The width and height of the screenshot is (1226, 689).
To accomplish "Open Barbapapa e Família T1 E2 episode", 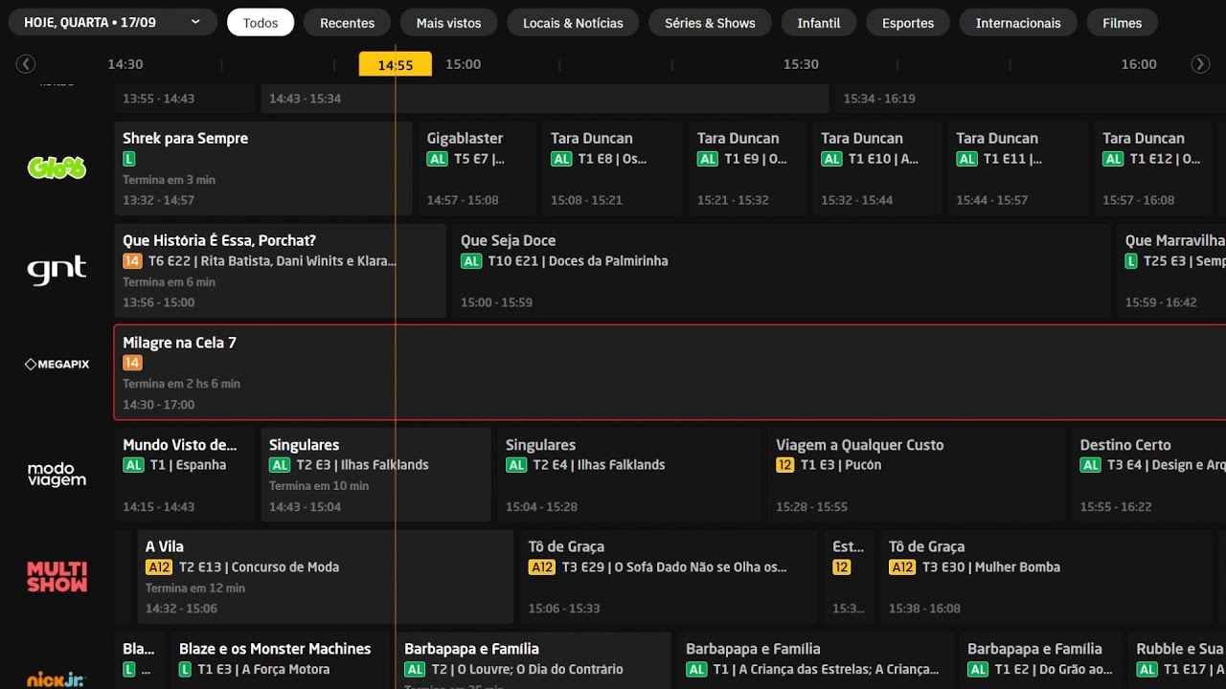I will tap(1040, 660).
